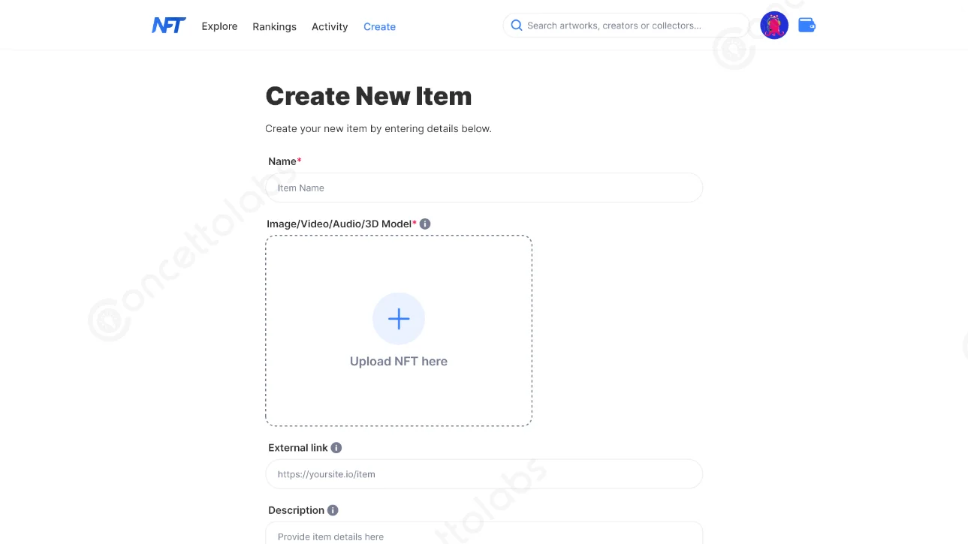The height and width of the screenshot is (544, 968).
Task: Click the plus icon inside the upload area
Action: [398, 318]
